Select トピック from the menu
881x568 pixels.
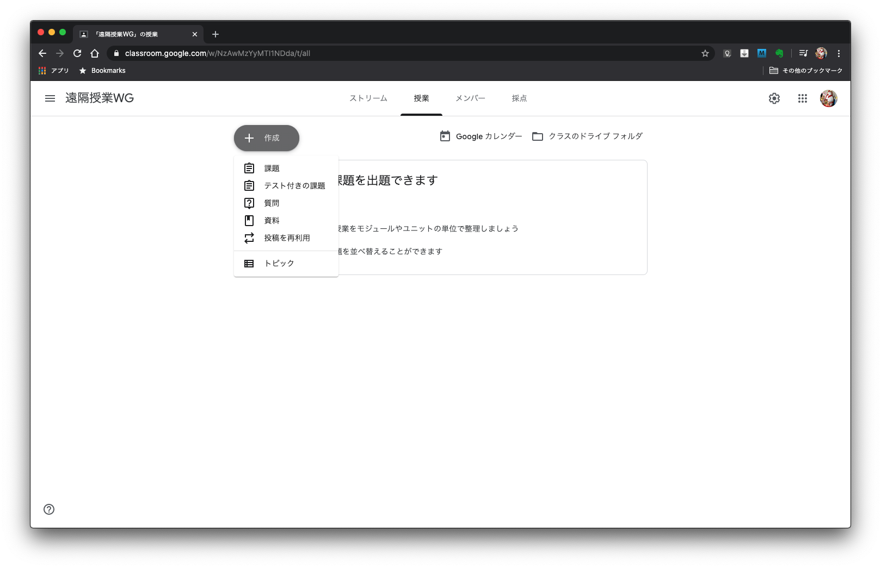[x=279, y=264]
